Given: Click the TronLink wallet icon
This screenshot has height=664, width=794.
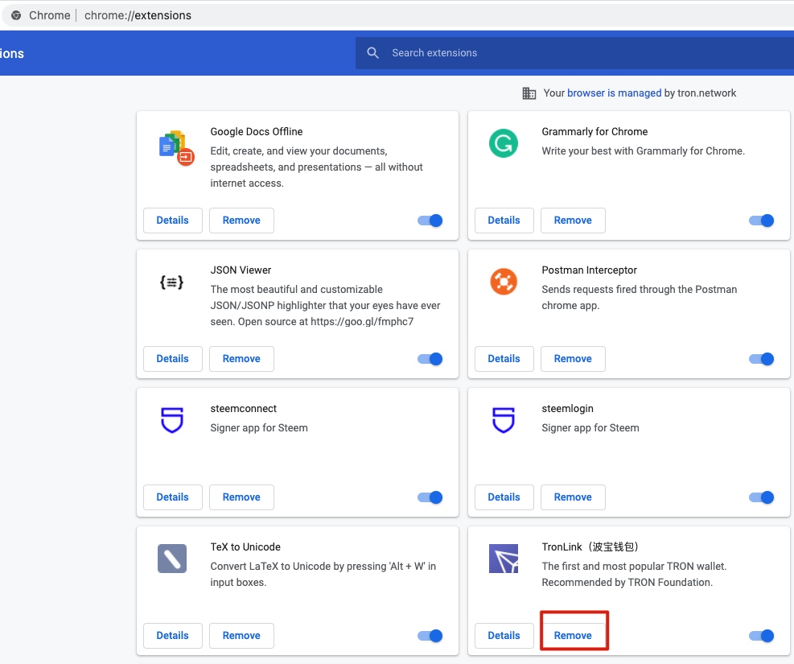Looking at the screenshot, I should point(504,559).
